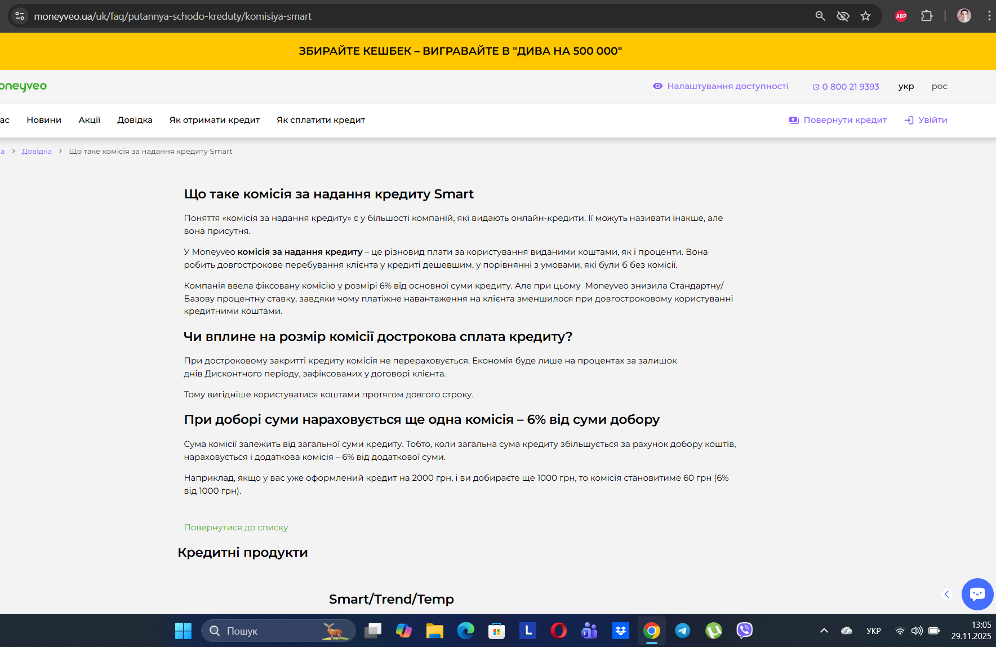The width and height of the screenshot is (996, 647).
Task: Launch Copilot from the taskbar
Action: [404, 631]
